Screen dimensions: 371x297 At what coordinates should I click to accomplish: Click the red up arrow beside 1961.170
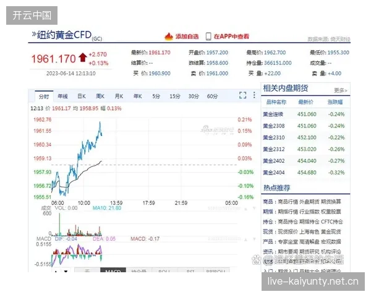click(83, 58)
